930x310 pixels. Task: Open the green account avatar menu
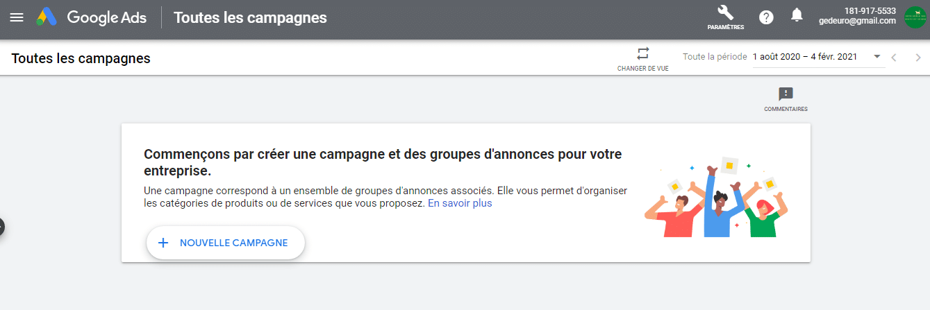tap(915, 17)
